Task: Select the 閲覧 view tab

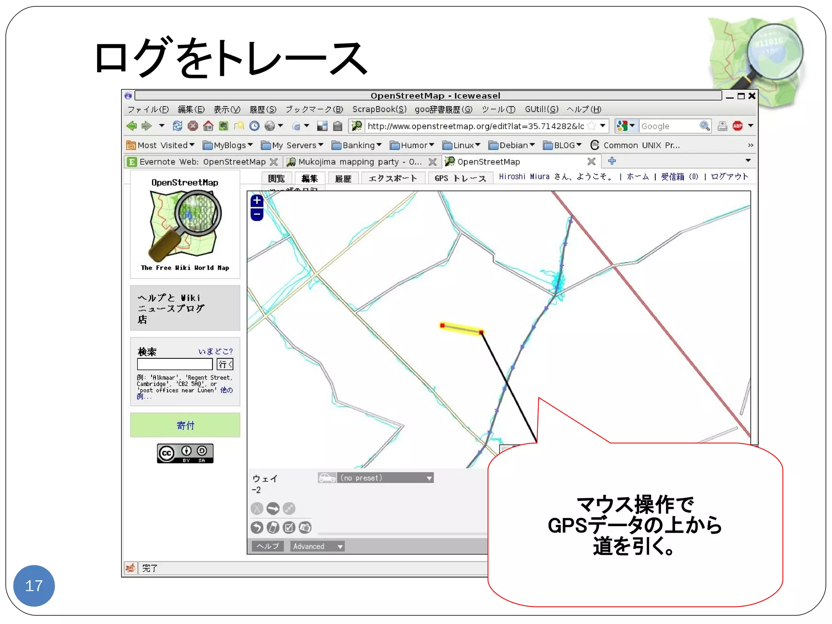Action: (x=276, y=178)
